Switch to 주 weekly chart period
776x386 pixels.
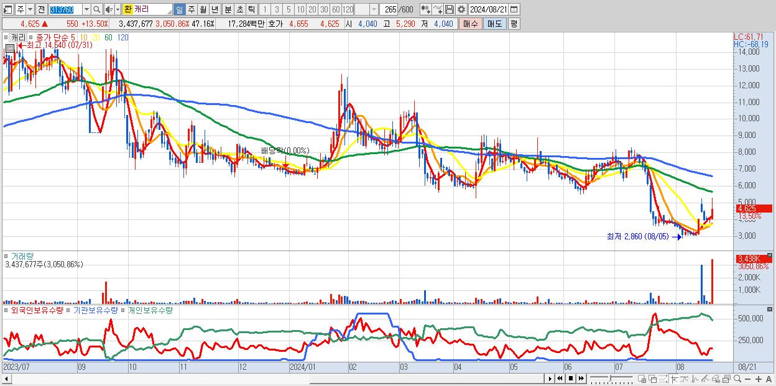(191, 9)
